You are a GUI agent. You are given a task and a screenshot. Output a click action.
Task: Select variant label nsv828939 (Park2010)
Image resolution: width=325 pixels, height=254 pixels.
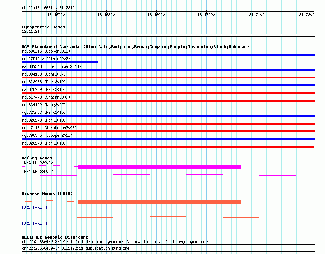[x=44, y=89]
